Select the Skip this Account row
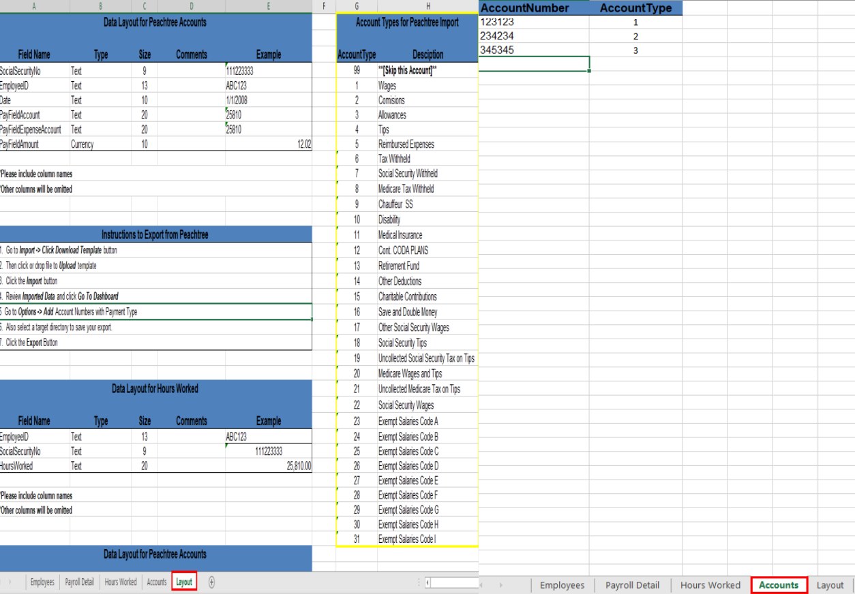 pos(407,71)
